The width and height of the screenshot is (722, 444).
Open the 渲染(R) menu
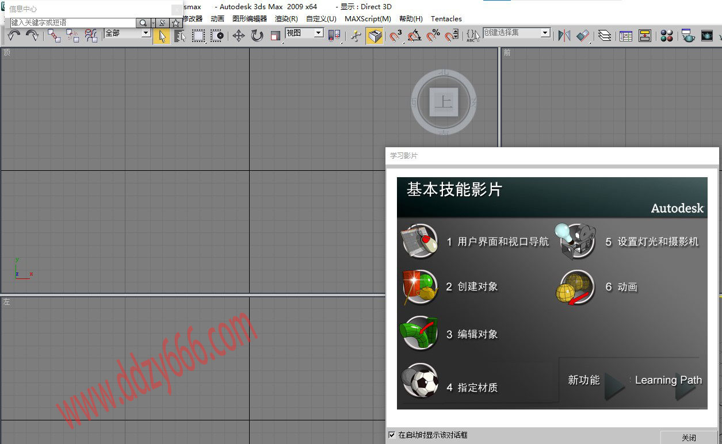coord(286,18)
